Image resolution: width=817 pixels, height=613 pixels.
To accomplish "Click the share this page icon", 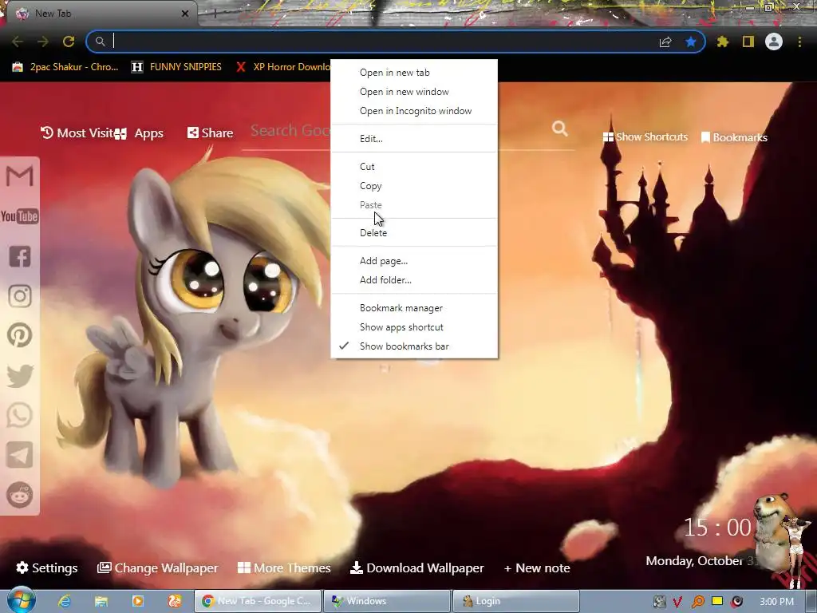I will pyautogui.click(x=665, y=42).
